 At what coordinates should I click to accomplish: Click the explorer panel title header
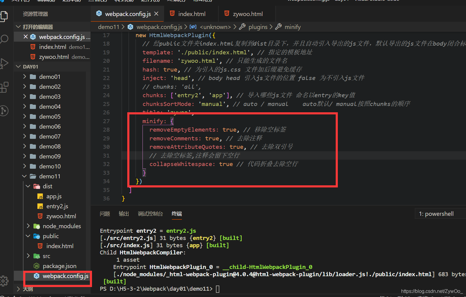point(35,14)
